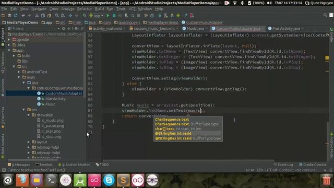Viewport: 334px width, 188px height.
Task: Open the Event Log
Action: [x=283, y=165]
